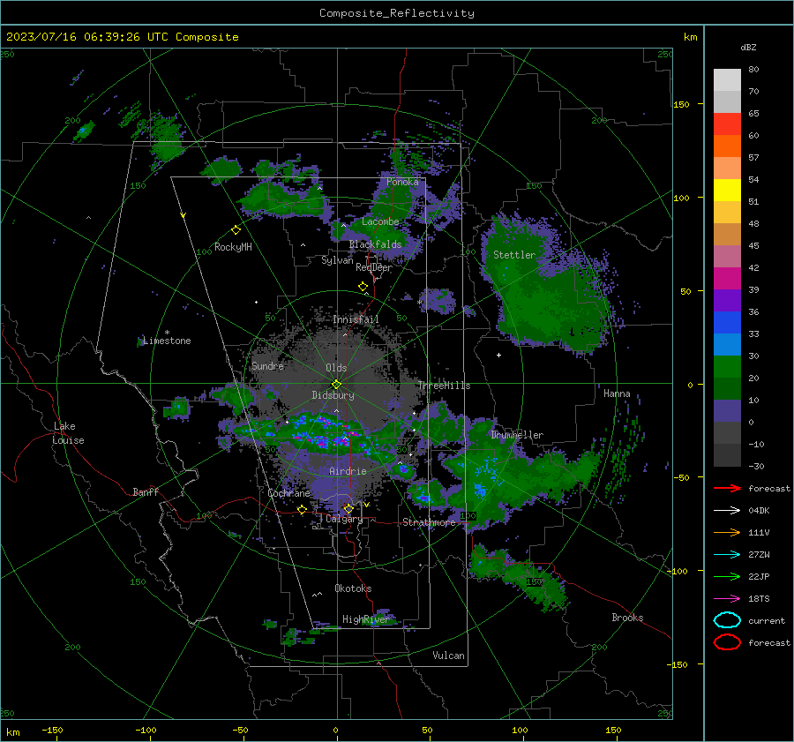Click the ThreeHills town label
The width and height of the screenshot is (794, 742).
click(x=444, y=386)
